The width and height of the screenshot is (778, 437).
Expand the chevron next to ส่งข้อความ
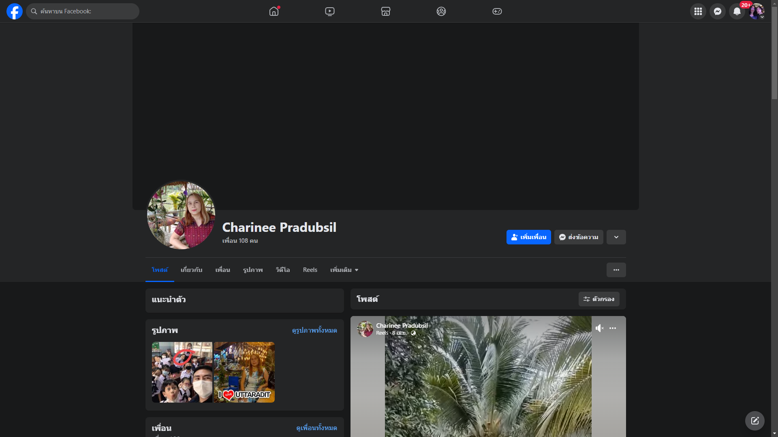click(616, 237)
